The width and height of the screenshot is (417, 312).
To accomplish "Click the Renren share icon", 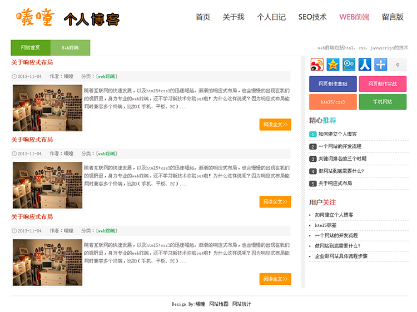I will pyautogui.click(x=365, y=65).
